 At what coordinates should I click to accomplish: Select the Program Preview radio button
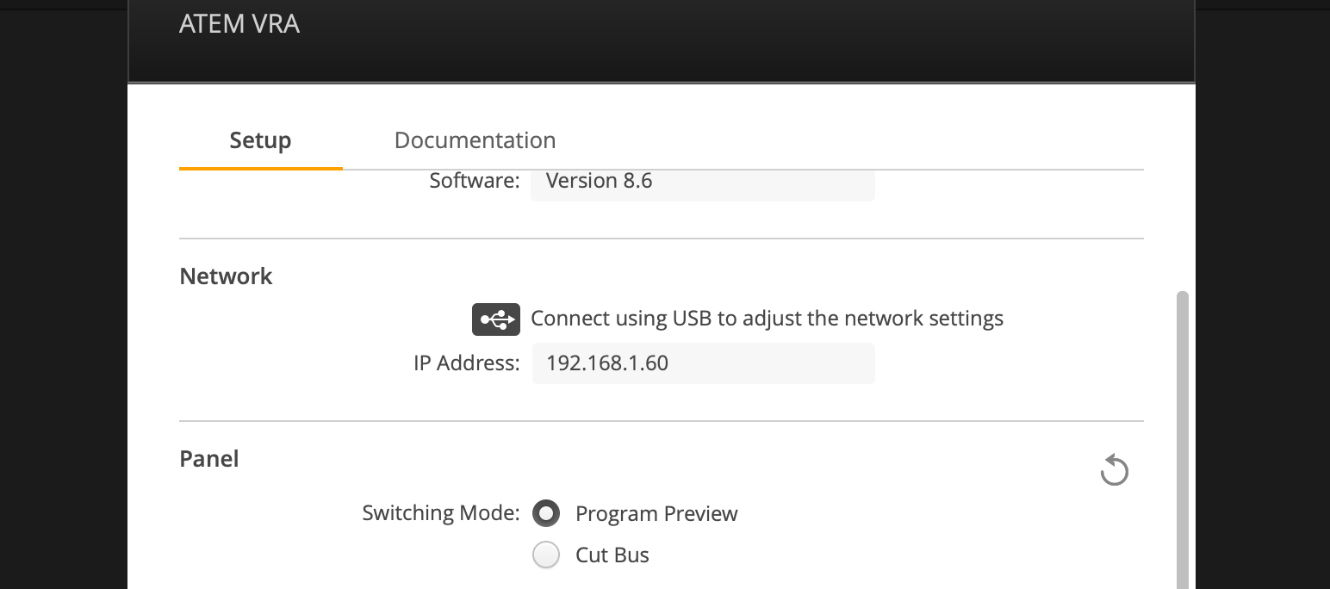tap(546, 513)
